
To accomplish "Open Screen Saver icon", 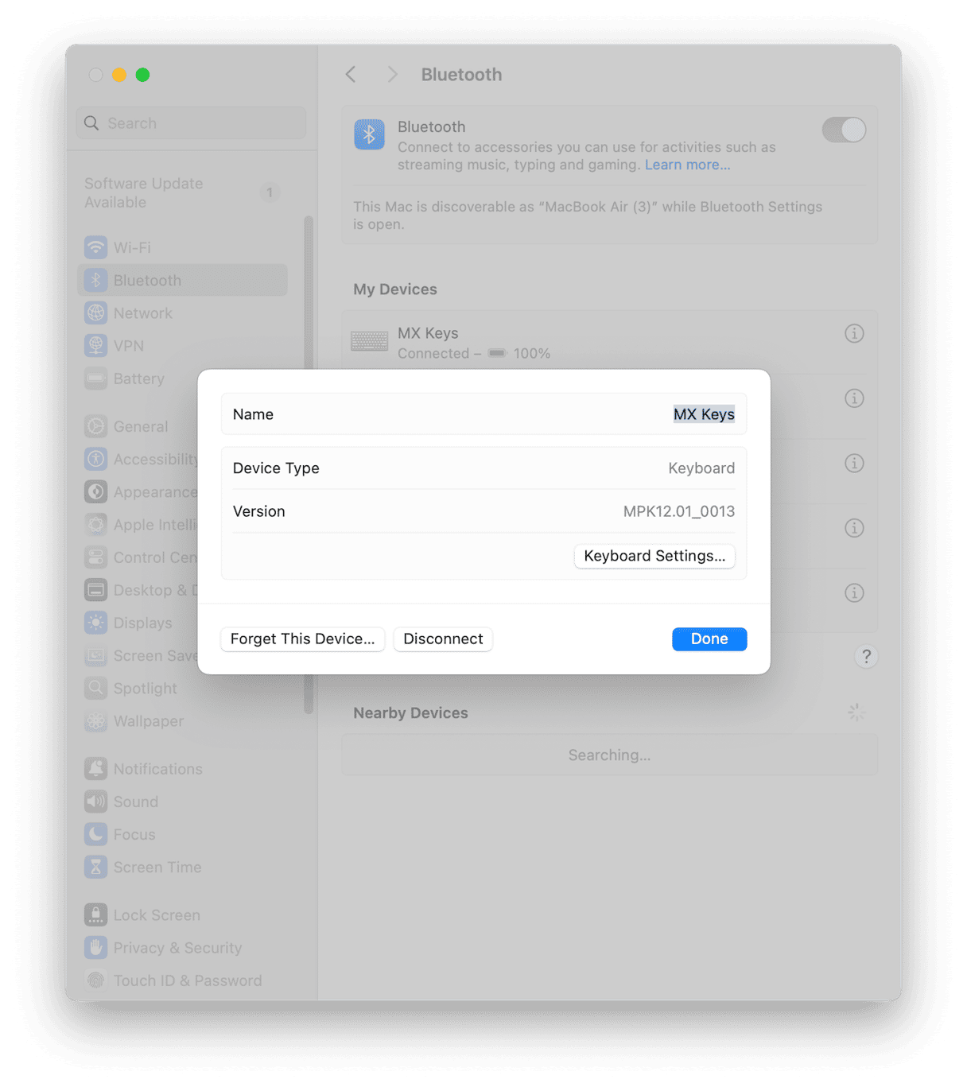I will pyautogui.click(x=95, y=655).
